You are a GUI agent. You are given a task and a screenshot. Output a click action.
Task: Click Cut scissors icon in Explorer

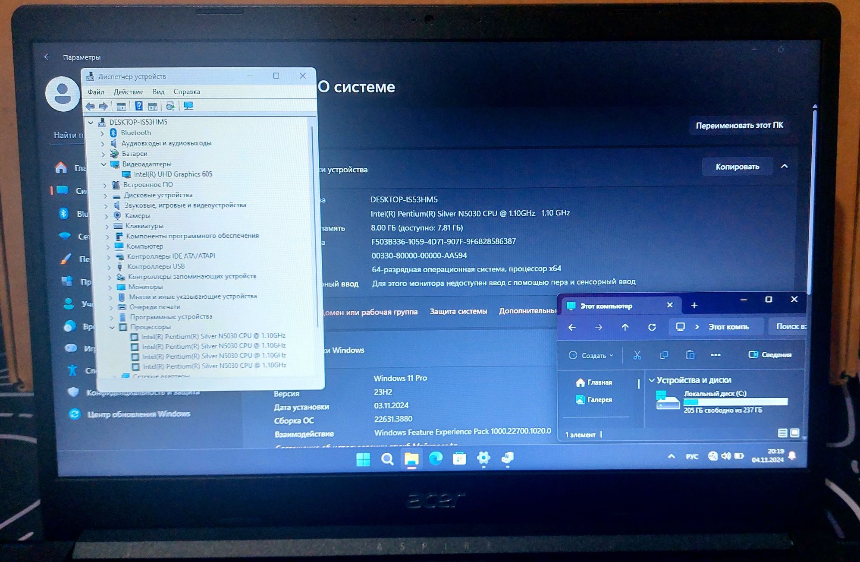637,355
